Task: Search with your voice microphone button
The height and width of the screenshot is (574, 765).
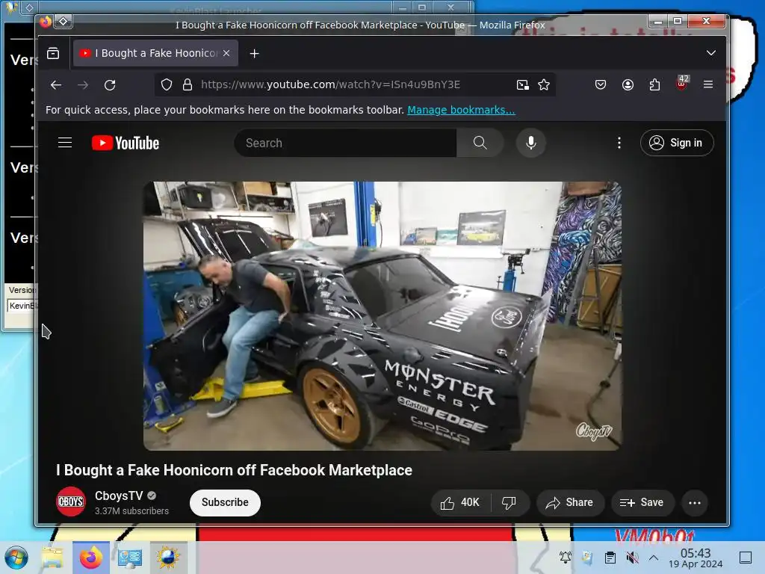Action: (x=531, y=143)
